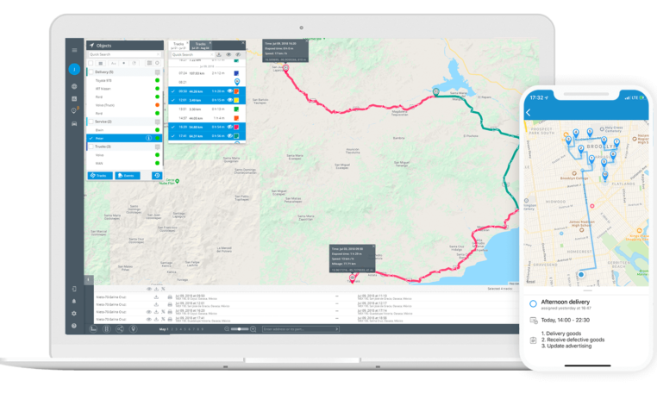The image size is (657, 393).
Task: Submit address search arrow in bottom bar
Action: coord(336,329)
